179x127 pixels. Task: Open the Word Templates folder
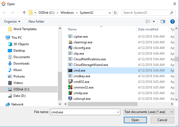coord(22,29)
